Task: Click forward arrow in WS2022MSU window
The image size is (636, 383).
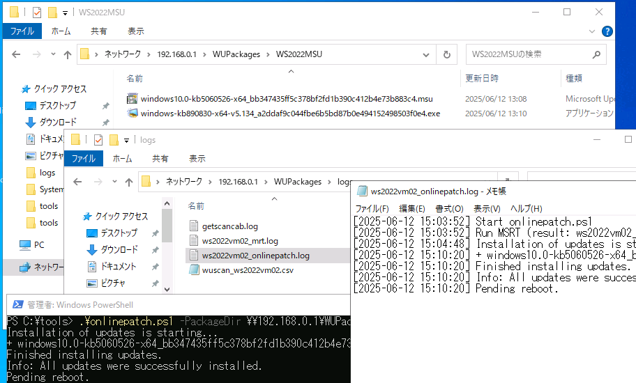Action: 37,54
